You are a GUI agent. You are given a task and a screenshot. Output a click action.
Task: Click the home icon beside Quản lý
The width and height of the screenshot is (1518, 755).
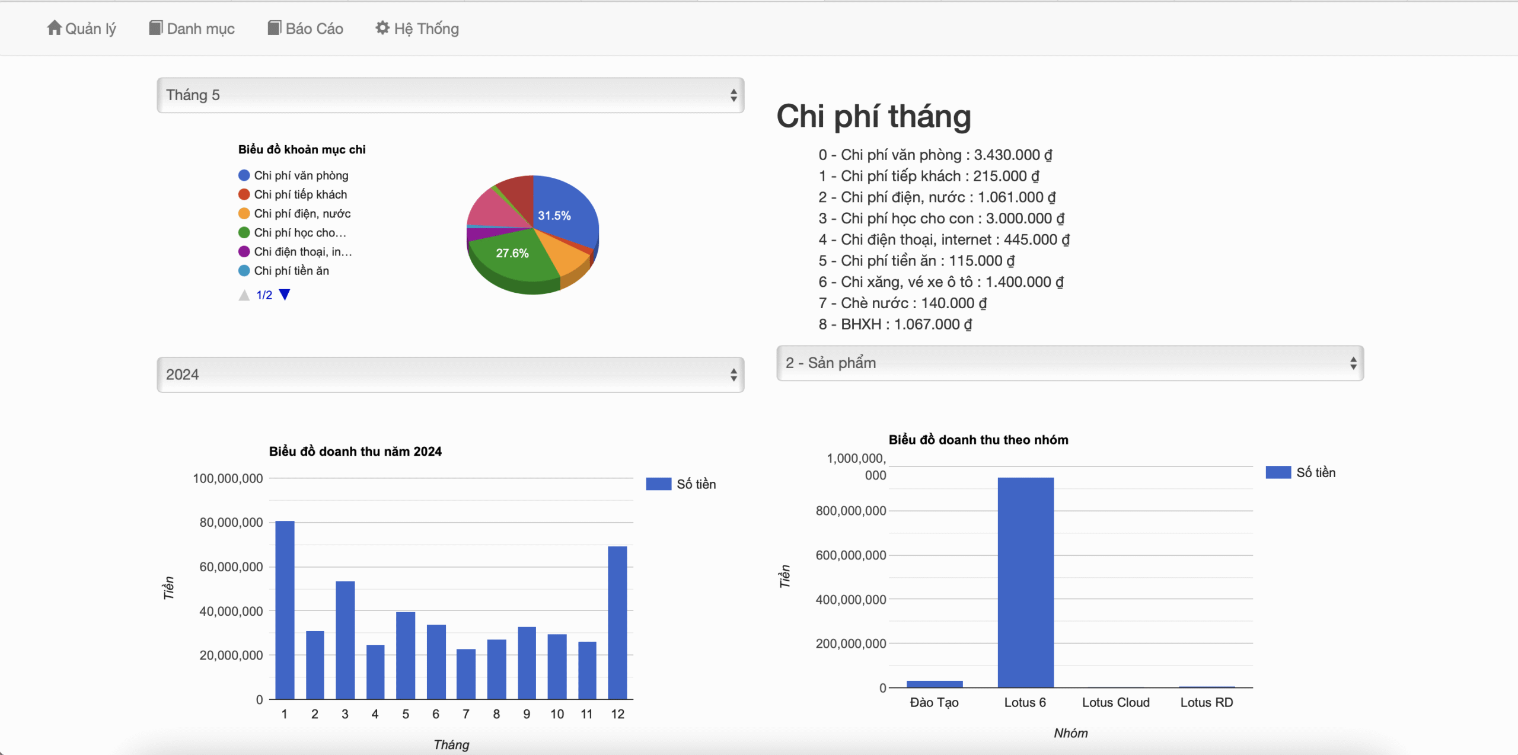tap(54, 28)
